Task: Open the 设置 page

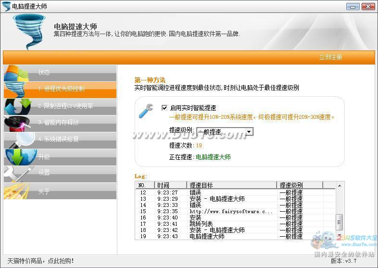Action: [x=60, y=174]
